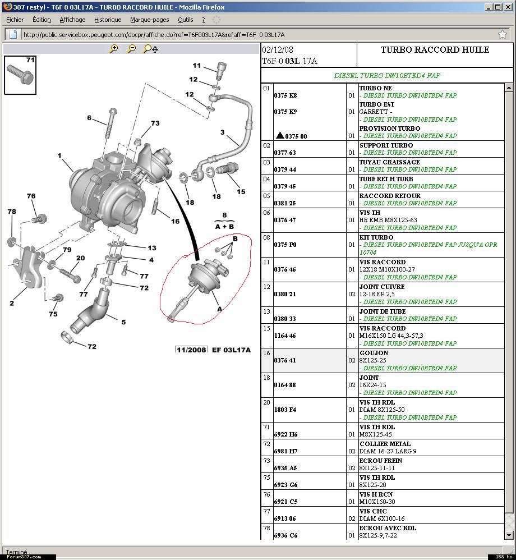Viewport: 516px width, 560px height.
Task: Select part number 6921 C5
Action: click(285, 502)
